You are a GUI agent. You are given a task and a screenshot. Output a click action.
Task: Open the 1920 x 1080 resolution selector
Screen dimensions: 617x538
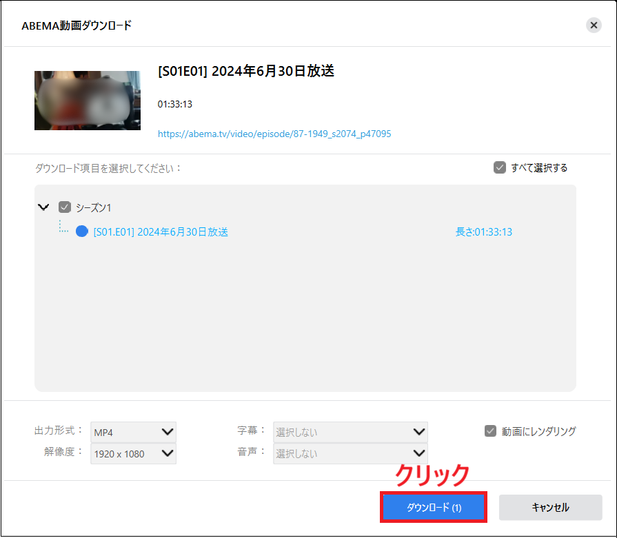pos(131,453)
